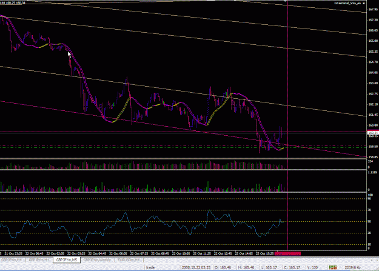Click the 334 volume scale label
The width and height of the screenshot is (379, 271).
370,161
